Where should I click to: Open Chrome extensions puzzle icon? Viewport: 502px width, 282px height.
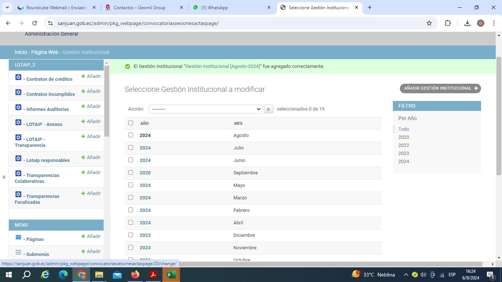[448, 23]
